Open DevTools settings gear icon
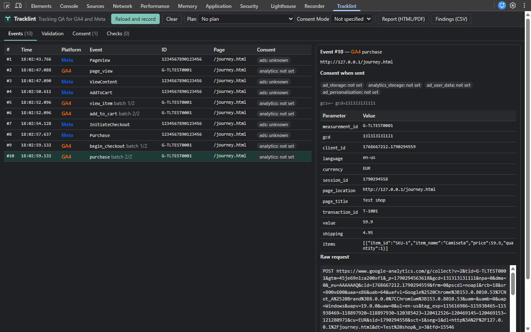The height and width of the screenshot is (332, 531). 513,6
